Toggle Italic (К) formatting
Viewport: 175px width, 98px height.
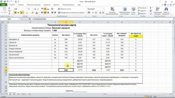18,13
